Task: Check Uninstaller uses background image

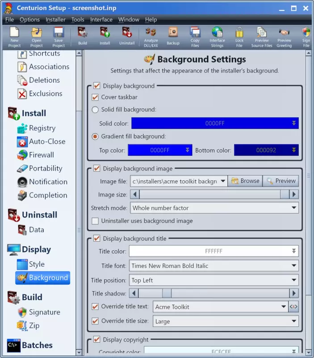Action: [x=95, y=221]
